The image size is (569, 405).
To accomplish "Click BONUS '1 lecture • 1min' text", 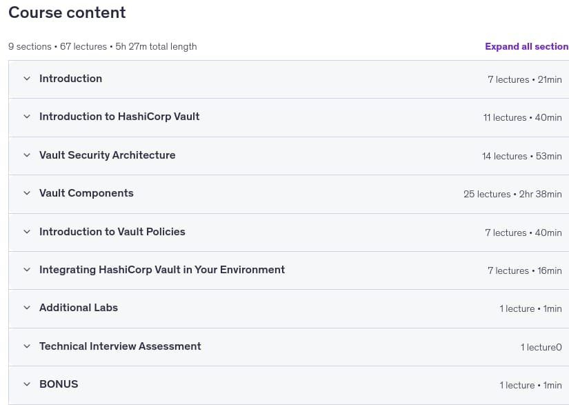I will [x=530, y=386].
